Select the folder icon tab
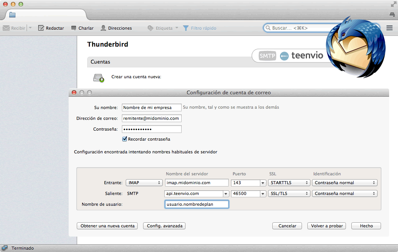398x252 pixels. (12, 15)
